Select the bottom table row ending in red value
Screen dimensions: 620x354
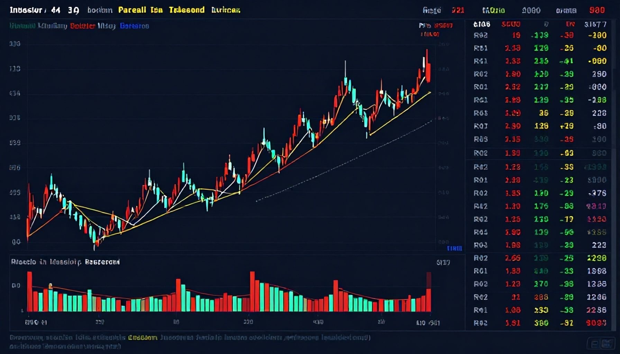tap(540, 323)
